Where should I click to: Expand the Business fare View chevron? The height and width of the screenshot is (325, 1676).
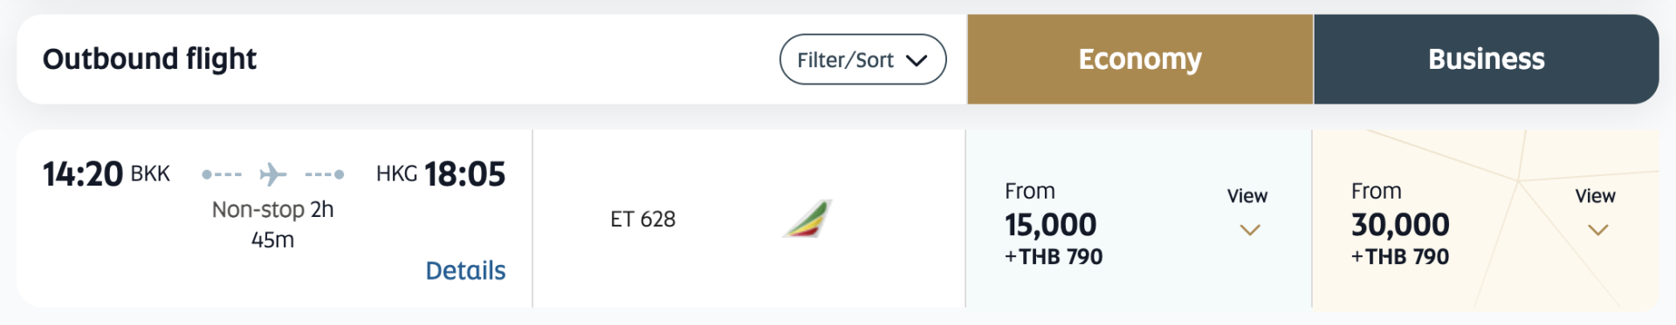[x=1597, y=230]
